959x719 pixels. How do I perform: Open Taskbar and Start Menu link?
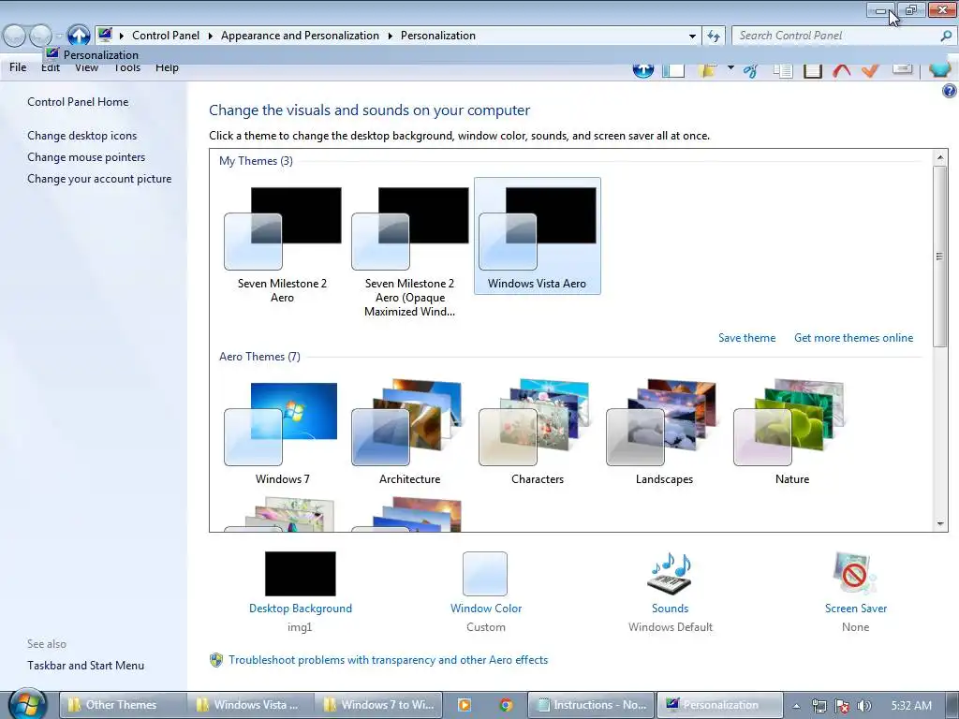coord(85,666)
